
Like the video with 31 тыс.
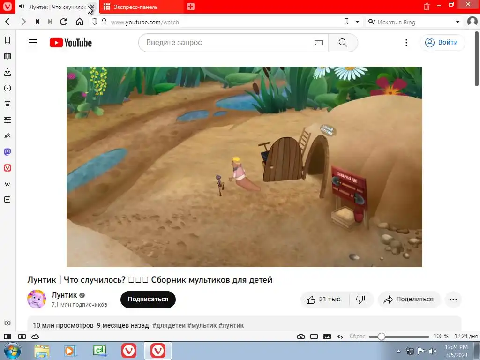[324, 300]
